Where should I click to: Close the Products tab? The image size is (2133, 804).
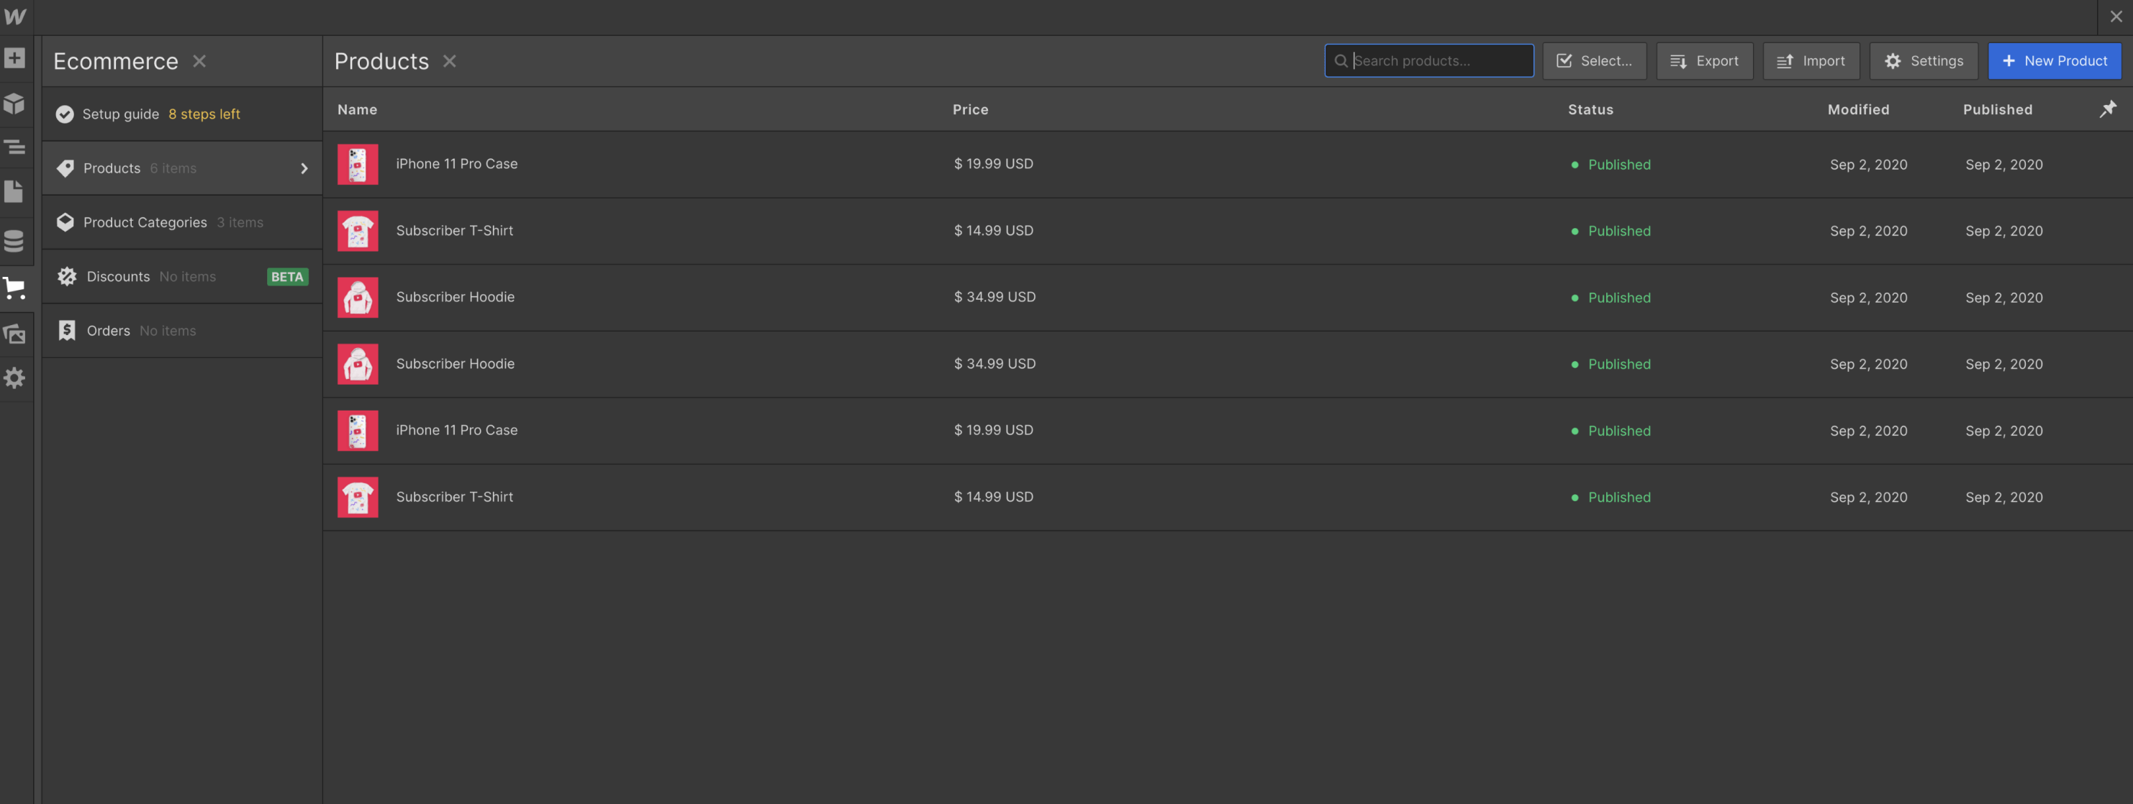click(x=450, y=60)
